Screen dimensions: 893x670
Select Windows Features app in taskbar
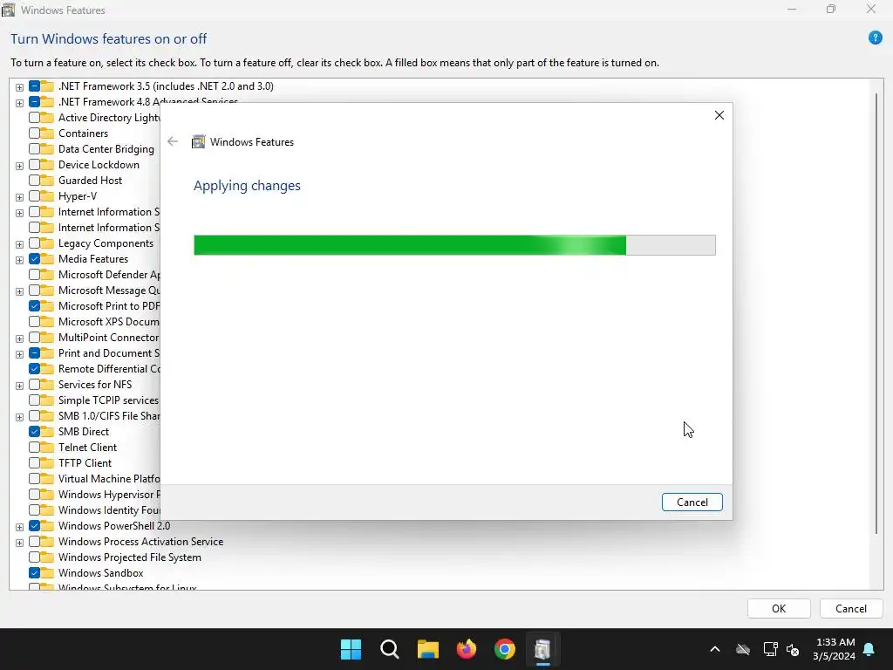click(542, 649)
